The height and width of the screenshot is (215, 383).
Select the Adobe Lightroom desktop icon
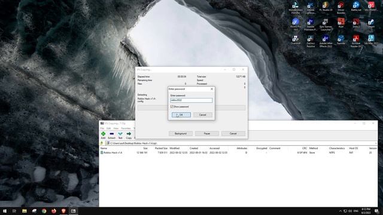[311, 8]
